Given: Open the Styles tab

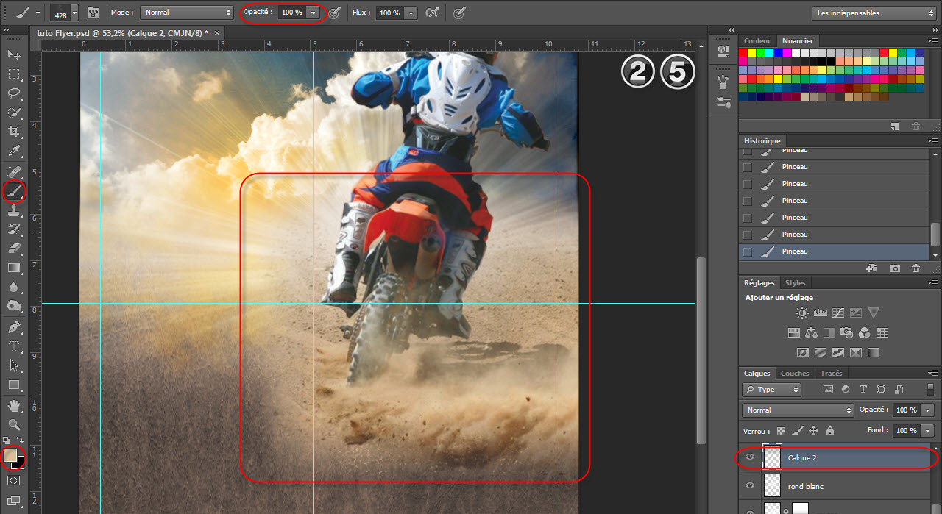Looking at the screenshot, I should (x=795, y=283).
